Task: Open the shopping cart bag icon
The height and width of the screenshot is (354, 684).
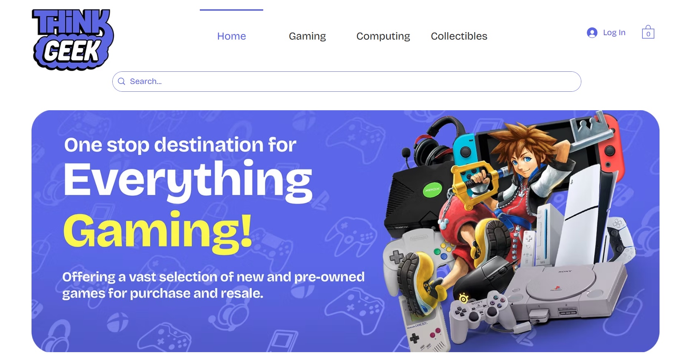Action: click(x=648, y=32)
